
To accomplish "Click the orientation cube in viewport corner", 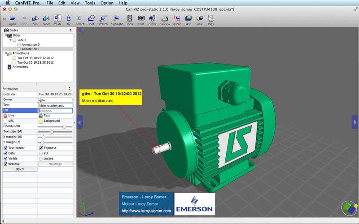I will (350, 208).
